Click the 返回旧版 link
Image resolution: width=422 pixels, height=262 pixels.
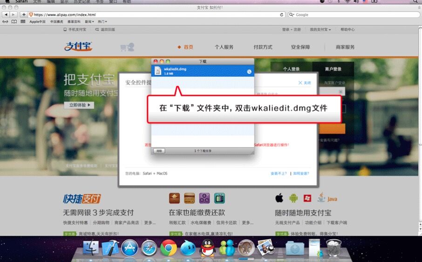pyautogui.click(x=105, y=30)
